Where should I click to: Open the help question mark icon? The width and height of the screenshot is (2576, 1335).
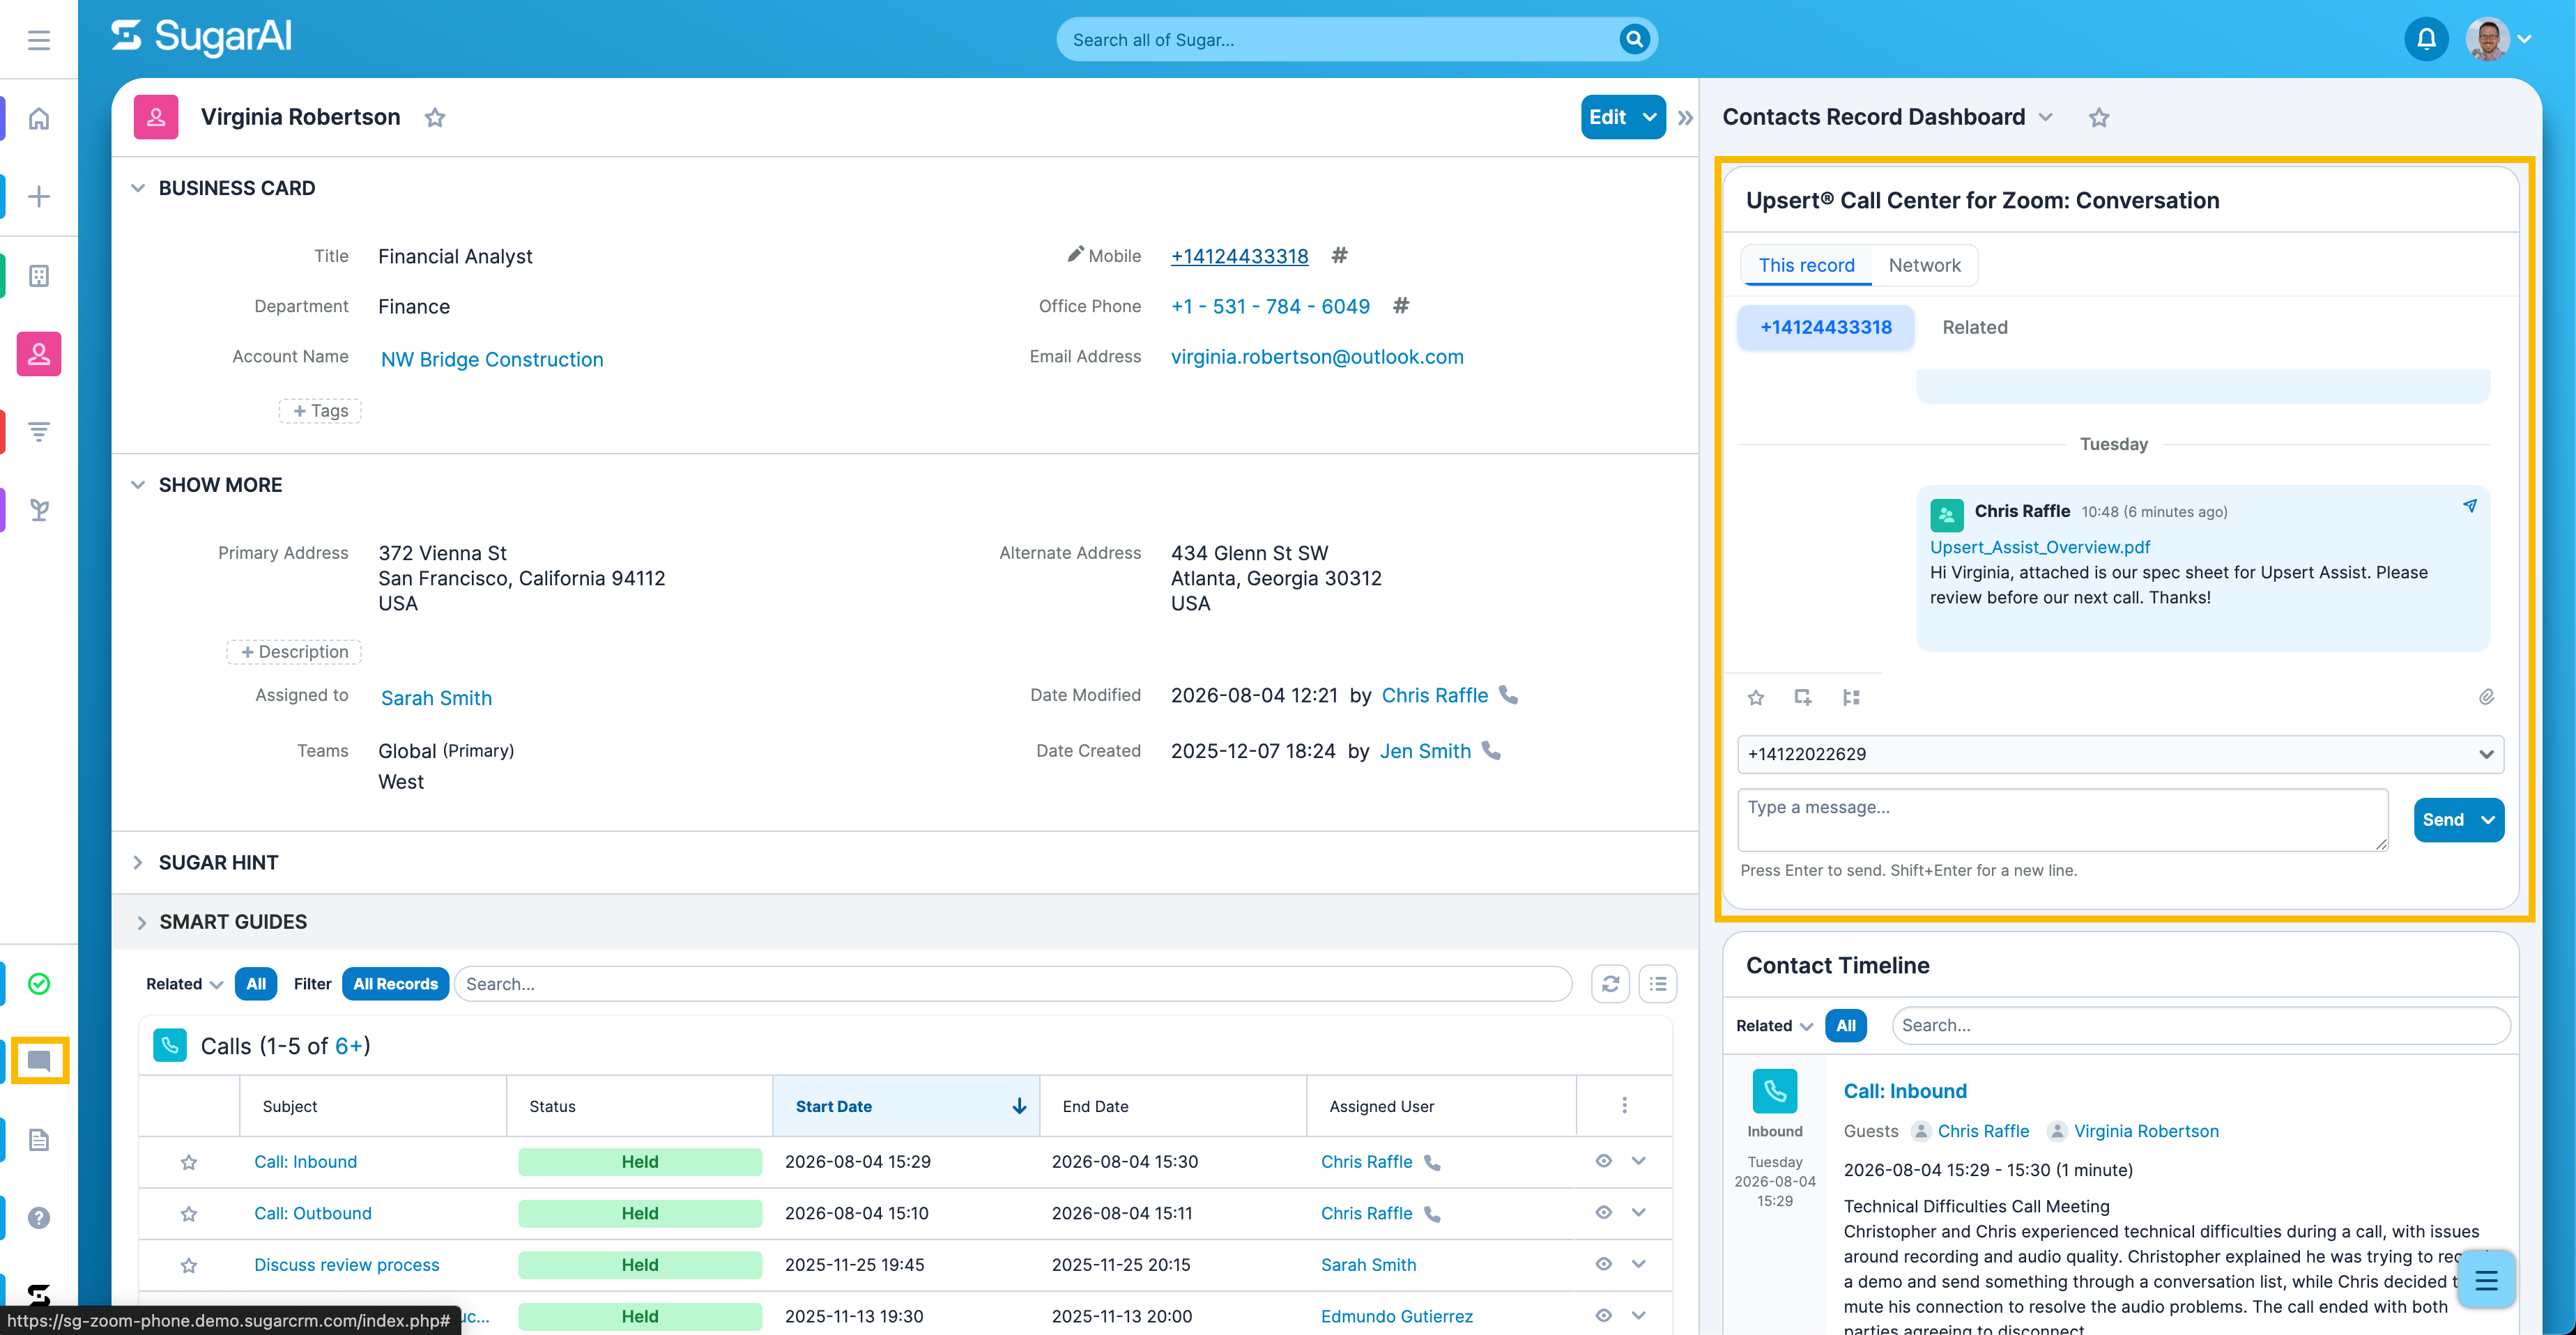[x=39, y=1218]
